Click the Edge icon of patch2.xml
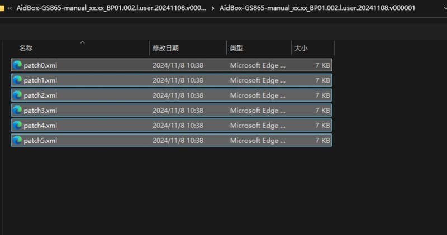447x235 pixels. [17, 95]
